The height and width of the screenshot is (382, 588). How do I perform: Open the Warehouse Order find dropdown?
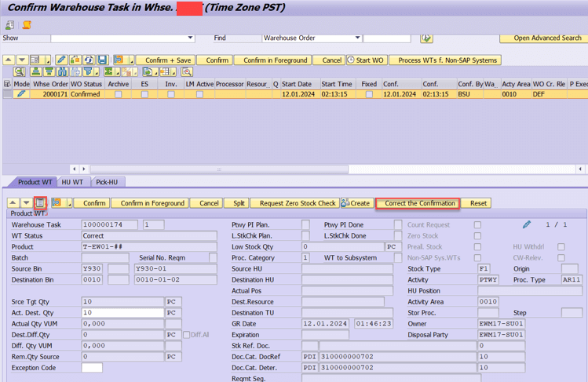[357, 38]
